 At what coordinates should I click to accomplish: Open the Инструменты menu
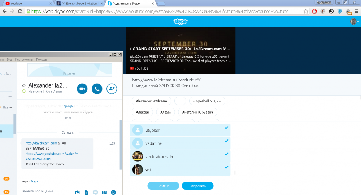click(24, 59)
